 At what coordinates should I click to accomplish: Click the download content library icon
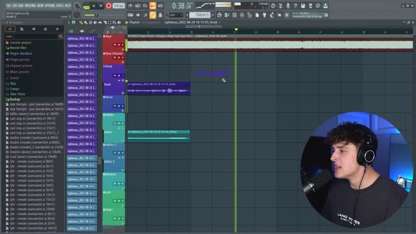pos(326,6)
